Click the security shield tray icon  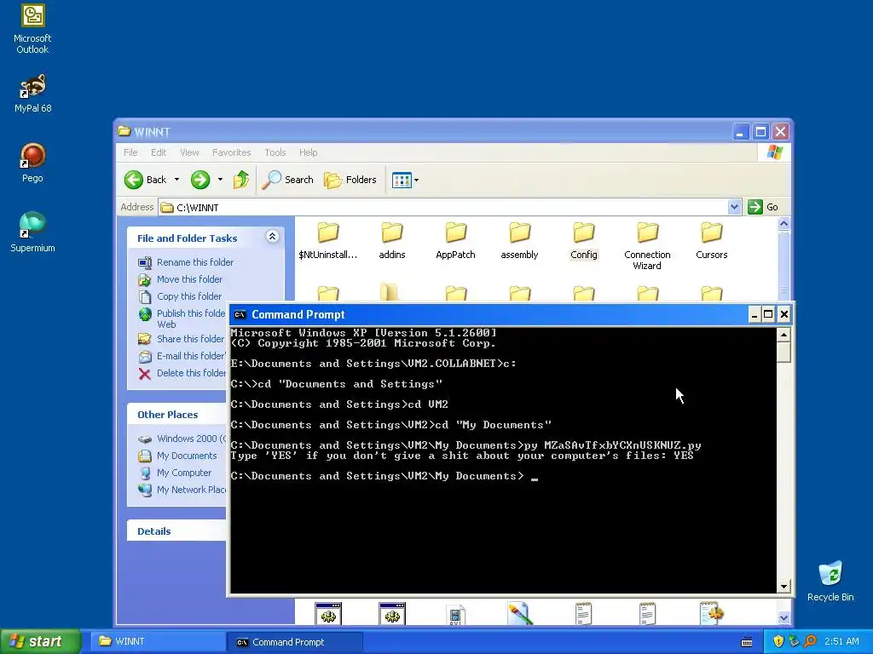[x=778, y=641]
